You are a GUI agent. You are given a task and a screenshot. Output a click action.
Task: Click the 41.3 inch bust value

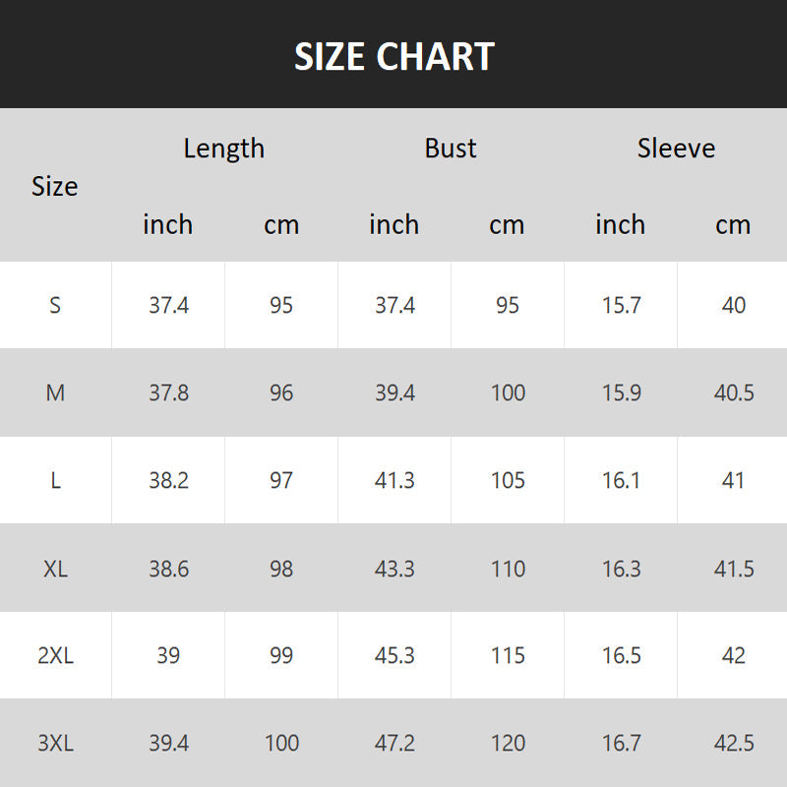394,480
